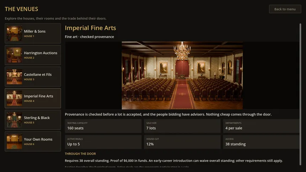Click the Active Rivals Up to 5 card
Viewport: 306px width, 172px height.
click(103, 142)
